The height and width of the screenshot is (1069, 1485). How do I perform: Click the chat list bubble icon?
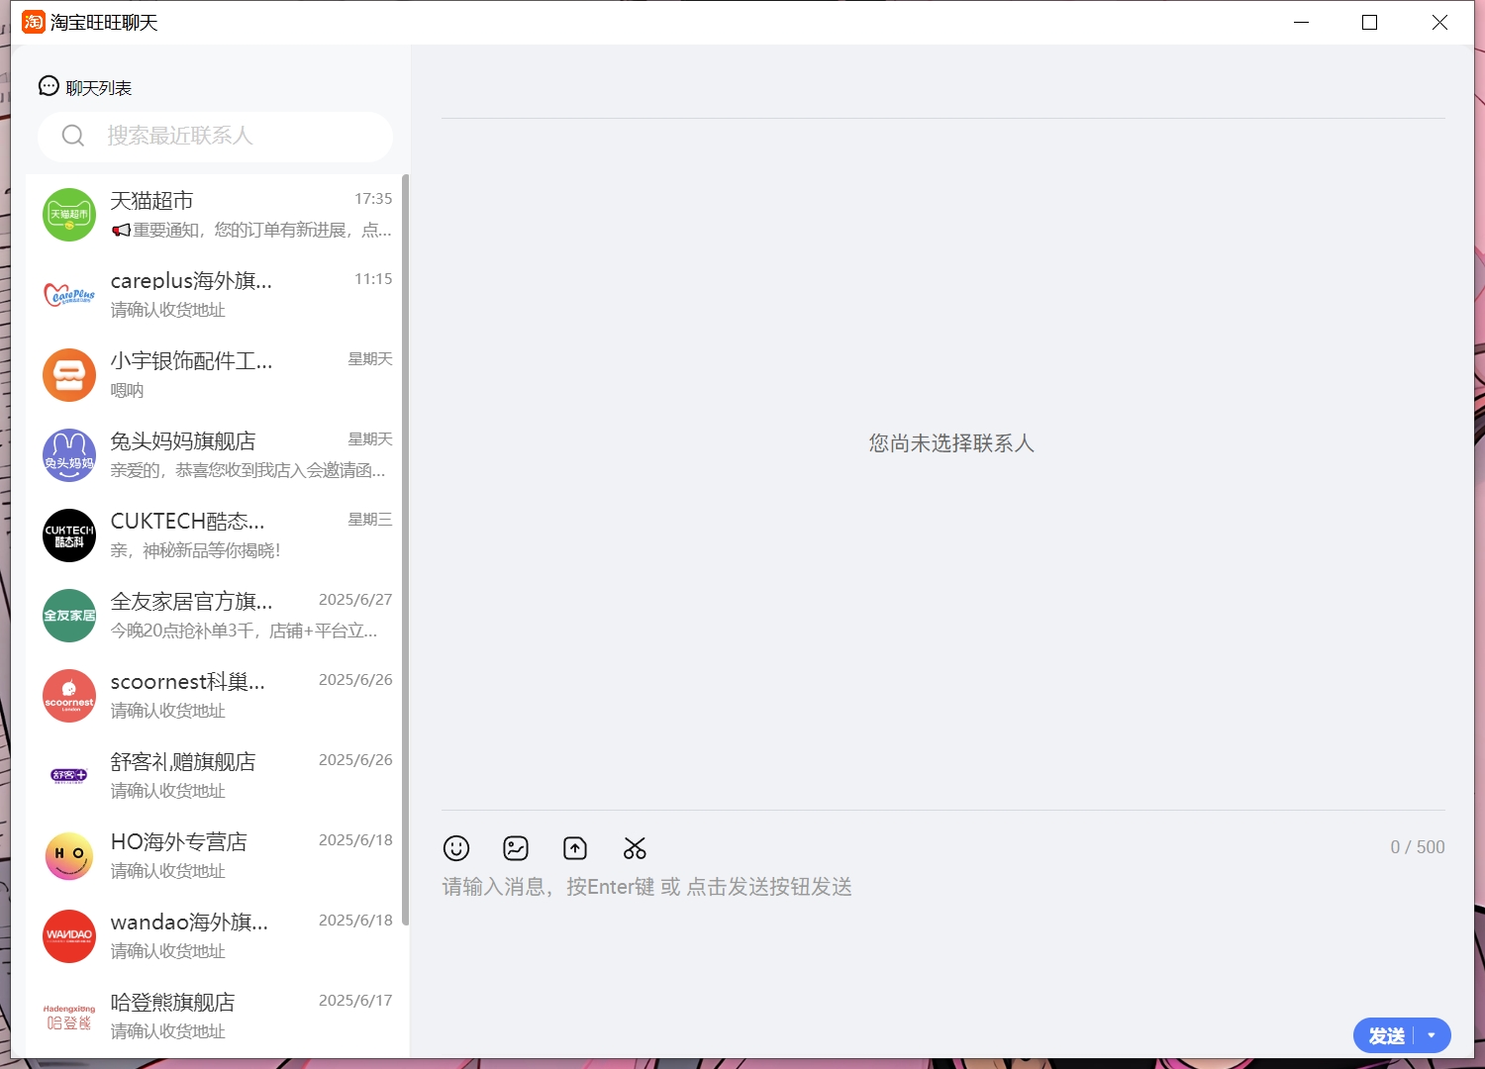point(49,85)
